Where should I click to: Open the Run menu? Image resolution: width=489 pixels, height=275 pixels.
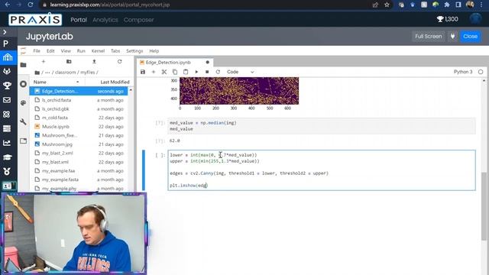pyautogui.click(x=81, y=51)
